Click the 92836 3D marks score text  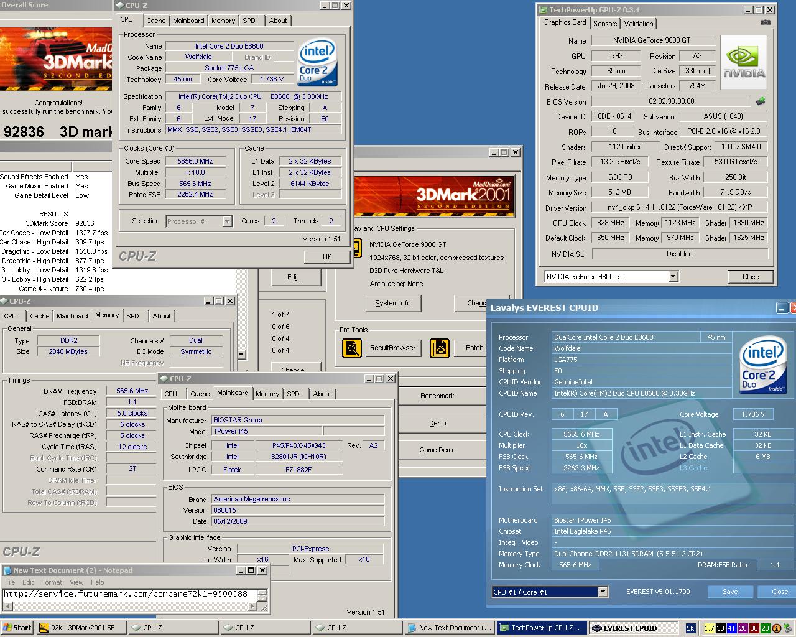(x=58, y=132)
